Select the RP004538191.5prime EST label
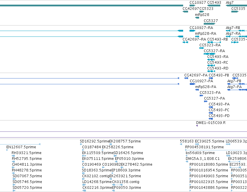Viewport: 247px width, 192px height. tap(204, 147)
